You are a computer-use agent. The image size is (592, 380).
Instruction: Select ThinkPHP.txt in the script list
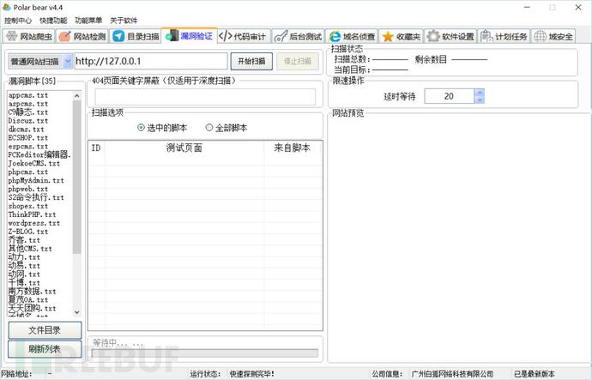point(32,214)
